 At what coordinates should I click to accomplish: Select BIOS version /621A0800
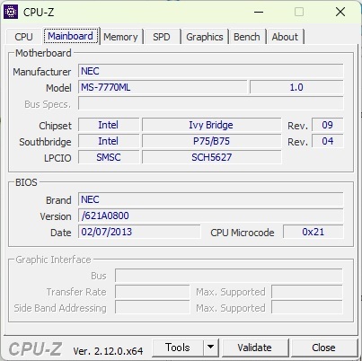(211, 216)
